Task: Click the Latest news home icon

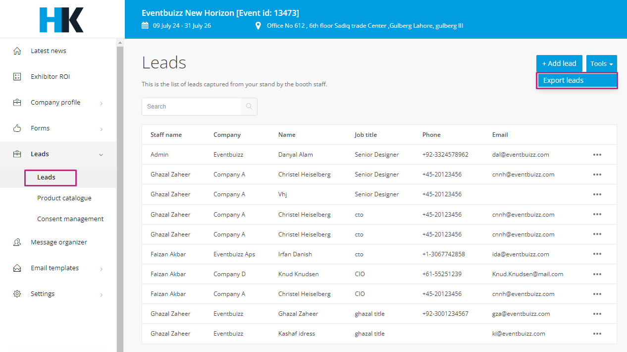Action: point(17,51)
